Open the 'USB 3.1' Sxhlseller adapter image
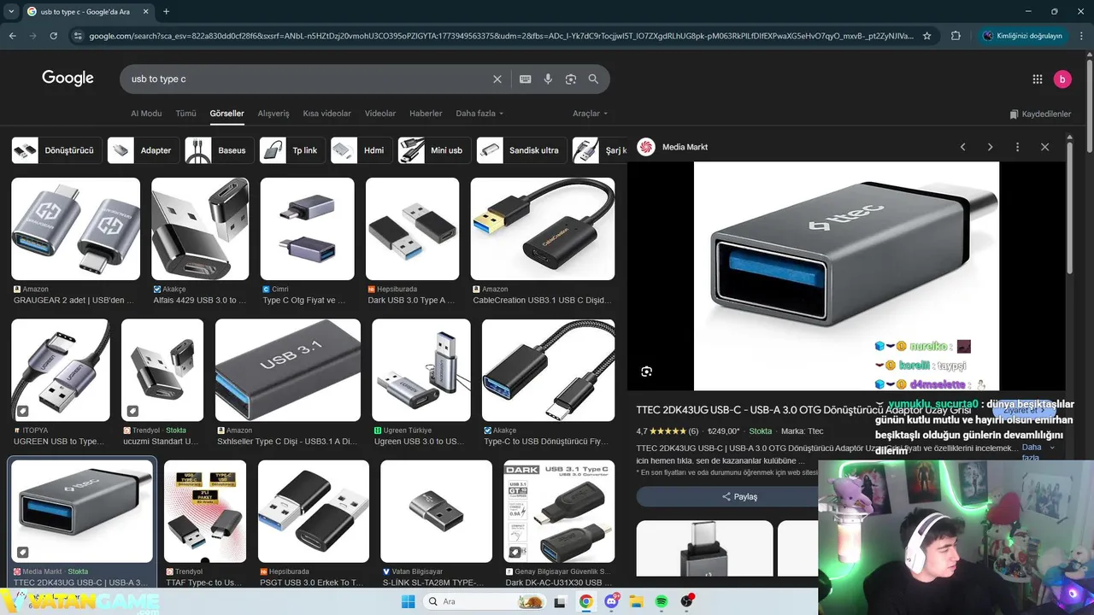The width and height of the screenshot is (1094, 615). click(288, 370)
